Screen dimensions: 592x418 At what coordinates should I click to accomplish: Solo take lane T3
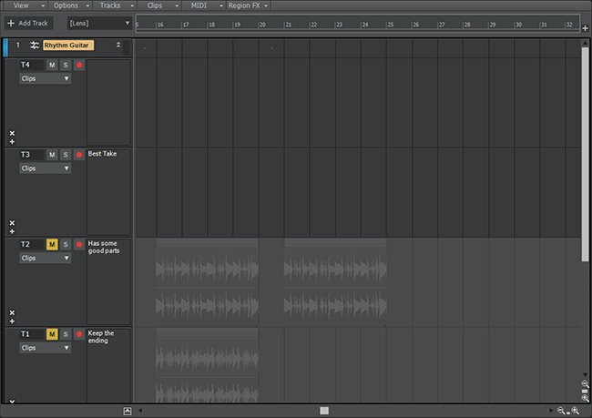(x=66, y=155)
